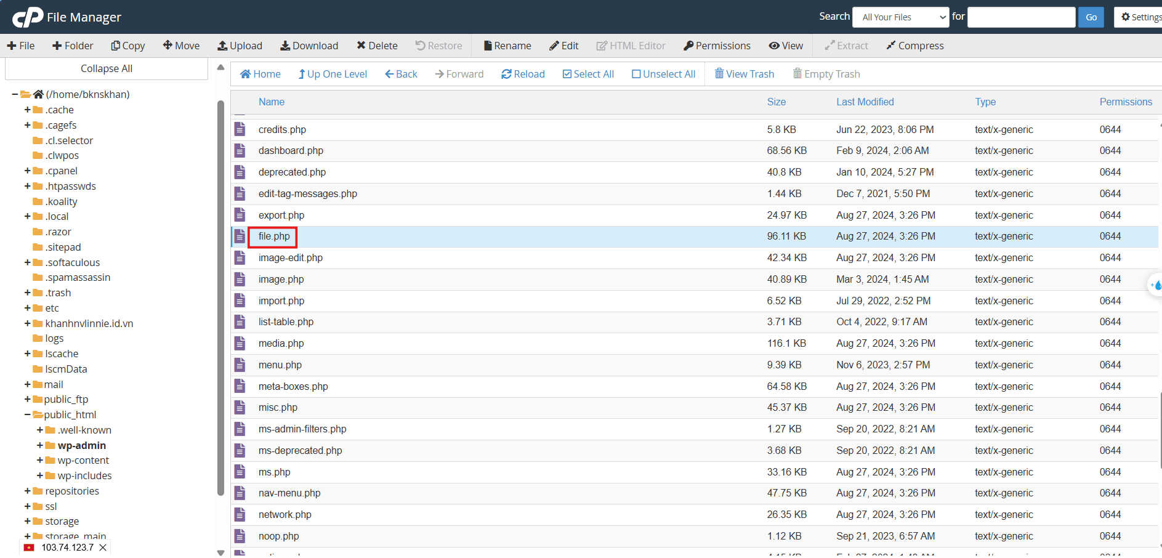Viewport: 1162px width, 558px height.
Task: Expand the wp-content folder in tree
Action: 40,460
